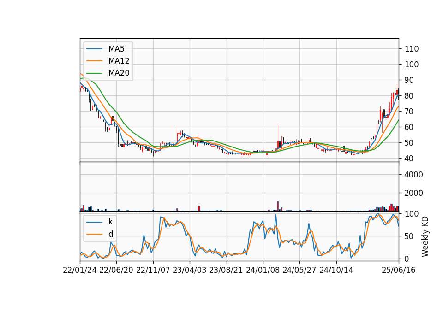The image size is (443, 318).
Task: Click the 110 price axis label
Action: point(411,49)
